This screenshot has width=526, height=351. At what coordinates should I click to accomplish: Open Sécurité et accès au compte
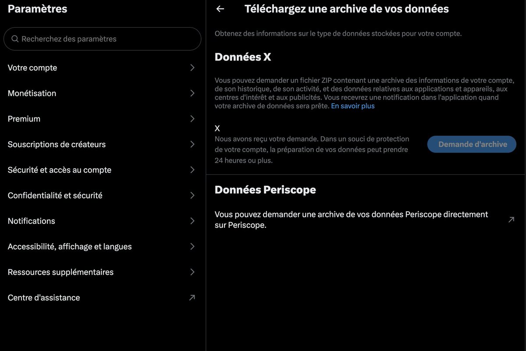pos(103,170)
